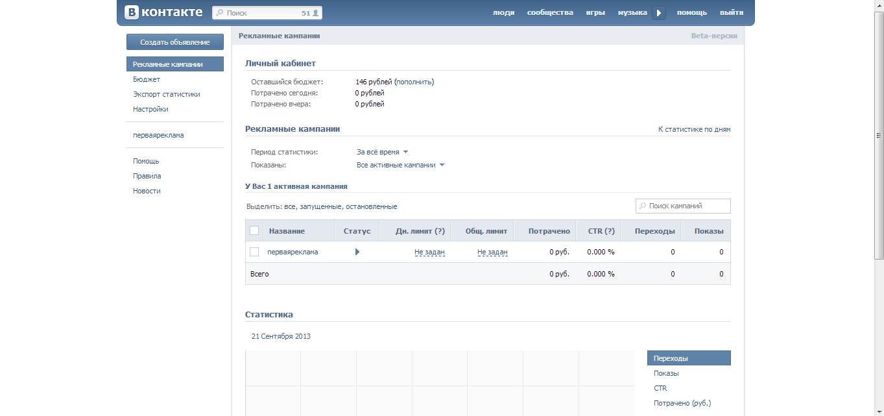Toggle the select-all checkbox in table header

pyautogui.click(x=254, y=230)
